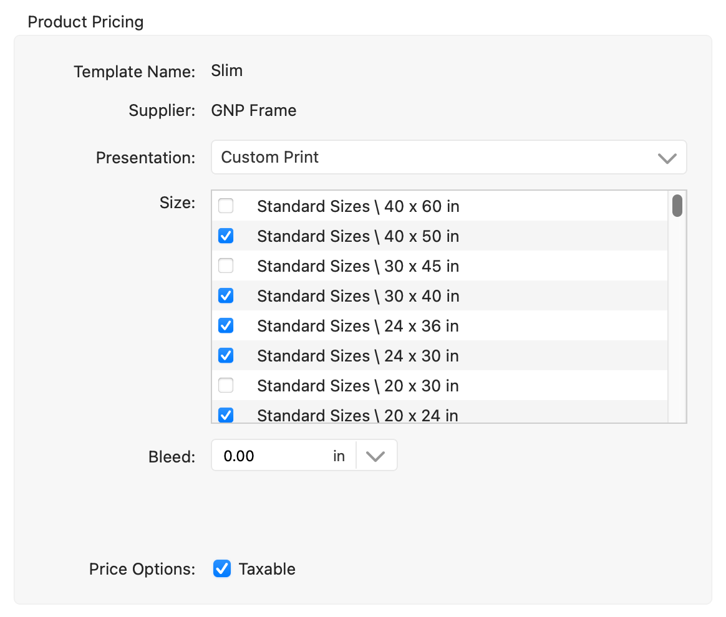
Task: Toggle the Taxable price option
Action: pos(222,569)
